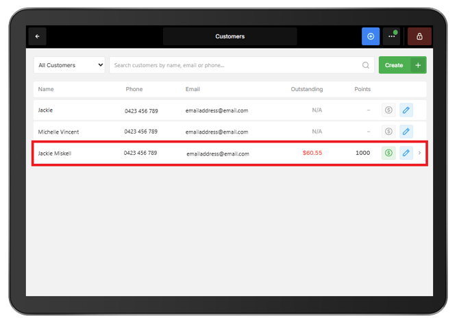Focus the customer search field
This screenshot has height=327, width=459.
click(x=242, y=65)
